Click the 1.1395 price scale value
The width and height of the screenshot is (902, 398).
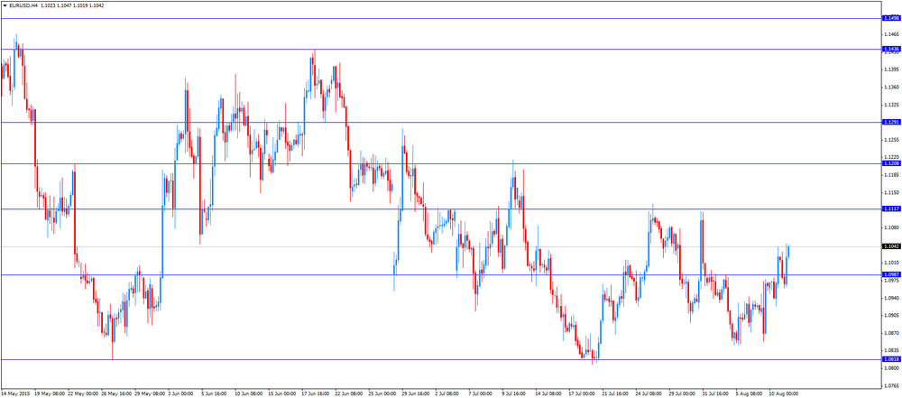[x=892, y=69]
